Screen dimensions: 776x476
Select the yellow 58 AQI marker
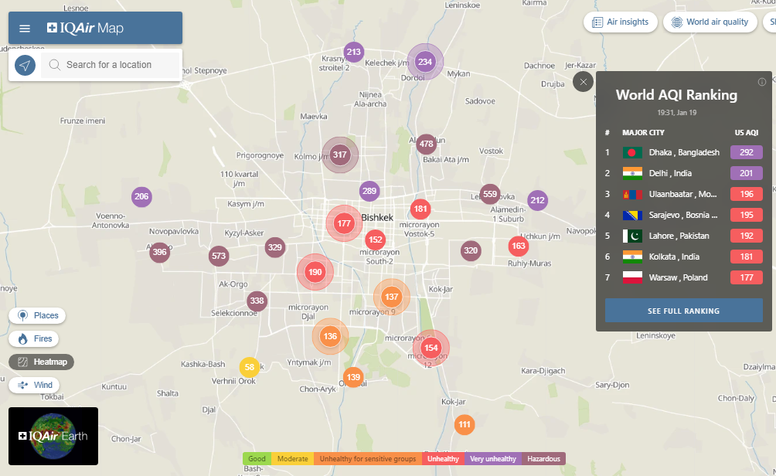point(249,367)
